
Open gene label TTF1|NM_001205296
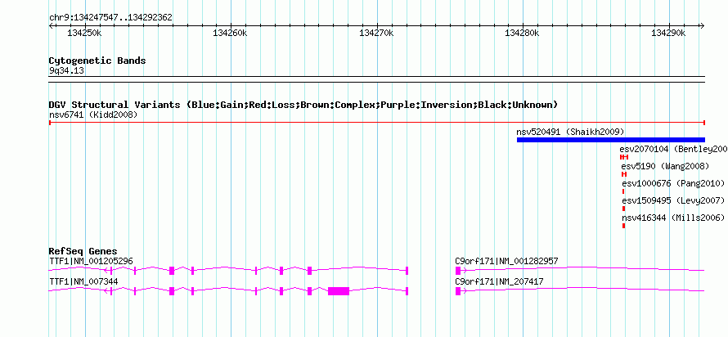pos(91,261)
